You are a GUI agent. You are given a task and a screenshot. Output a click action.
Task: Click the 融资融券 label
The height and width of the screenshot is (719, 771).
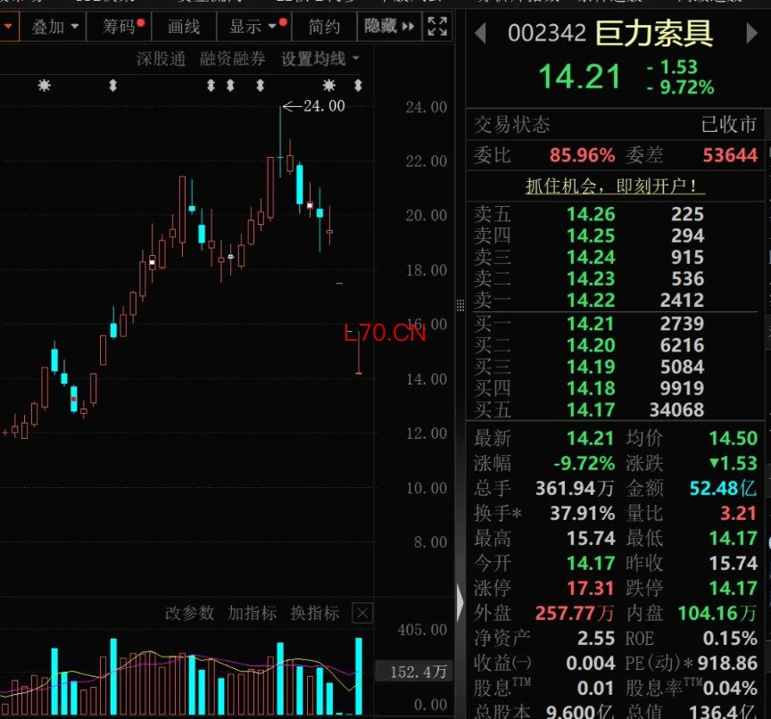pos(232,59)
